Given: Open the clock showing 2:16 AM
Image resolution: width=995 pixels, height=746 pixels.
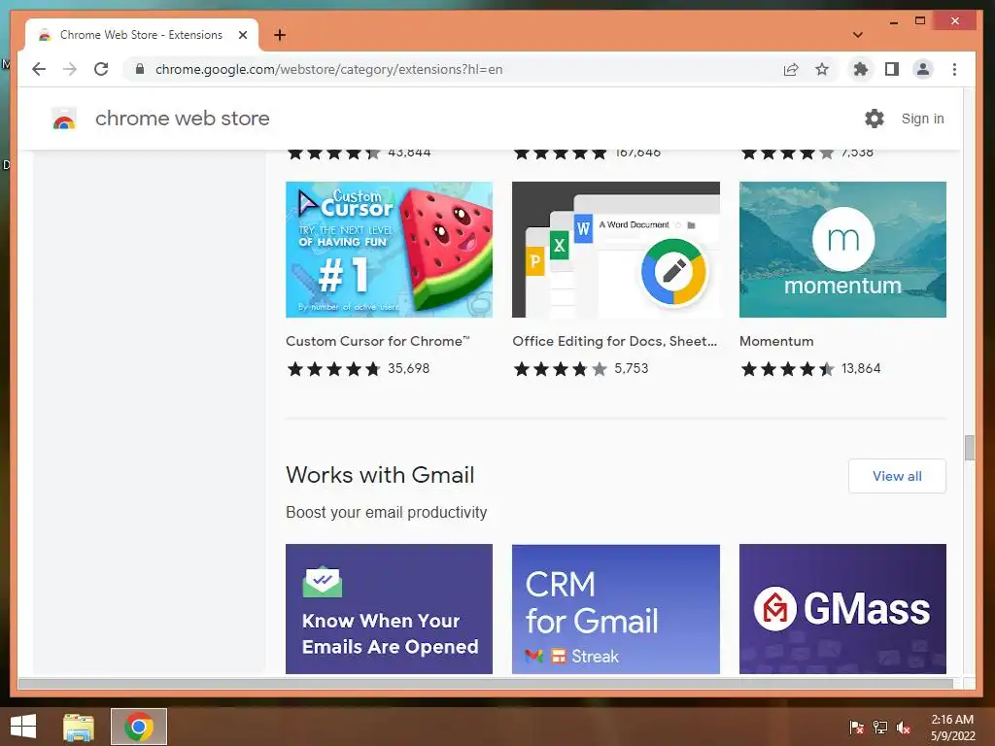Looking at the screenshot, I should click(x=952, y=728).
